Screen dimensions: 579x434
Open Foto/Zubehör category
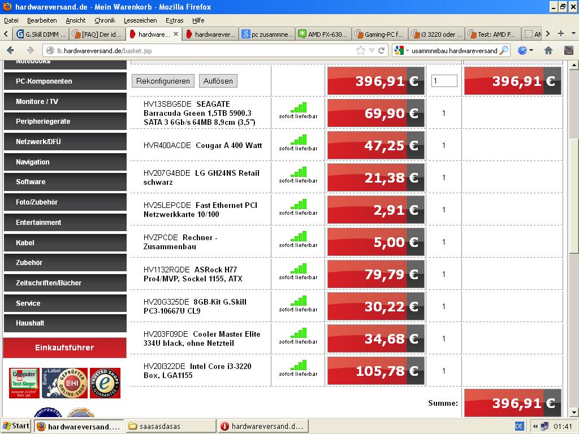click(65, 202)
